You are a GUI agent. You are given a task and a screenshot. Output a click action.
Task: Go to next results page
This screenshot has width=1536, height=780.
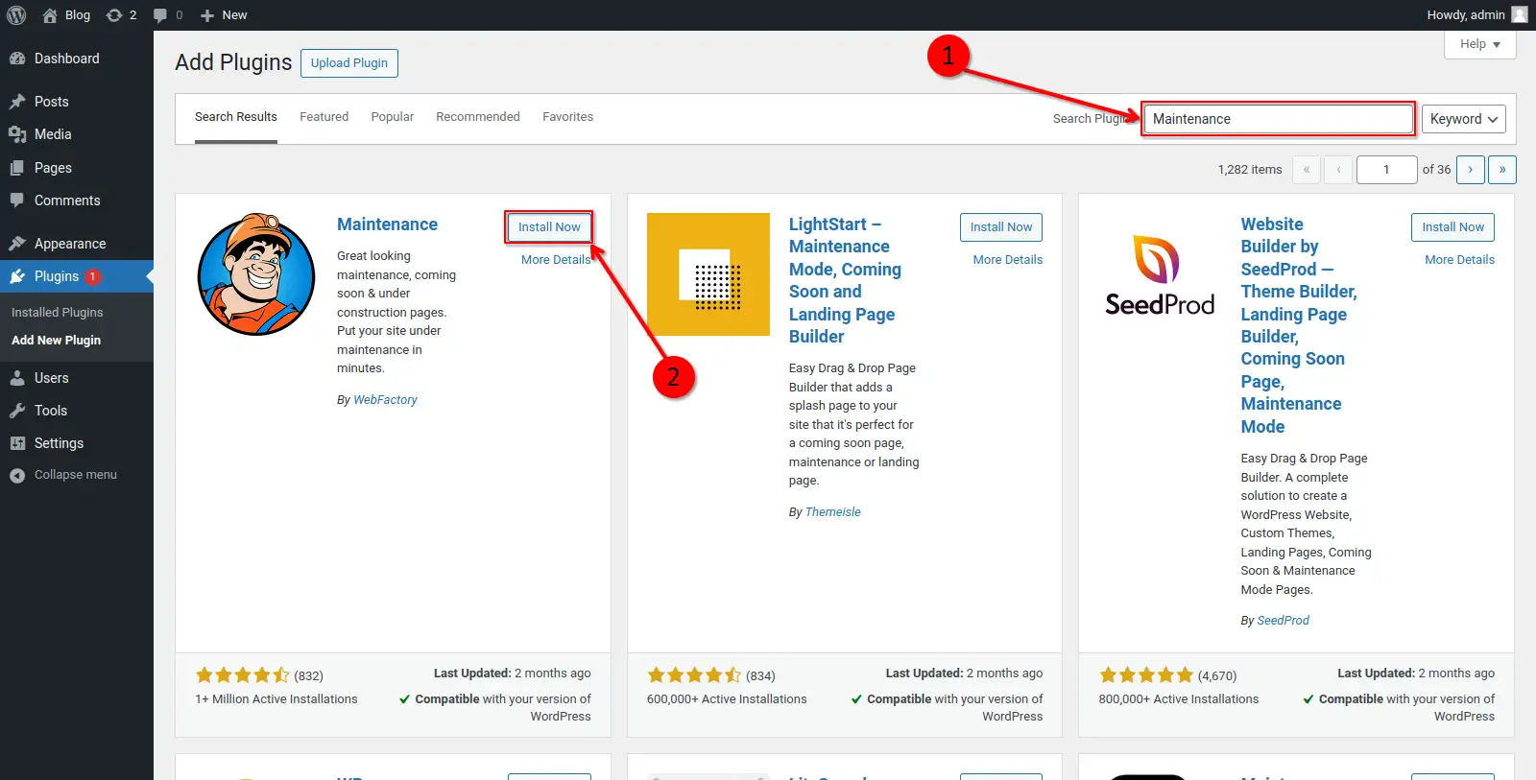click(x=1470, y=170)
